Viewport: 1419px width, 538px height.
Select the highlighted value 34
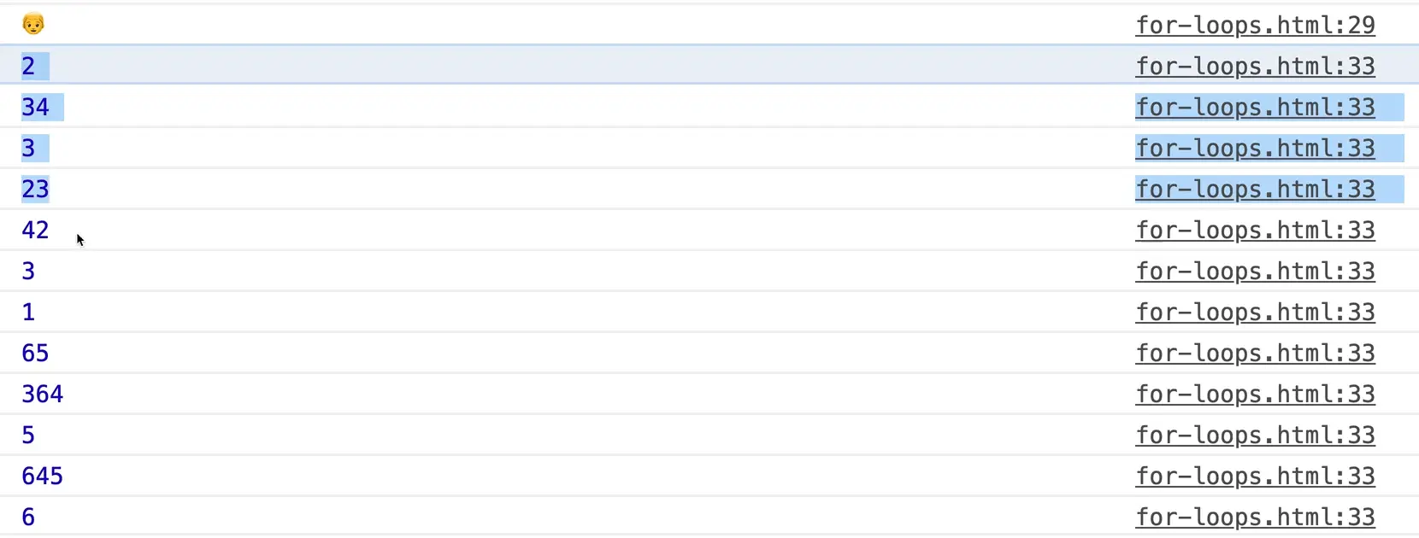(35, 108)
